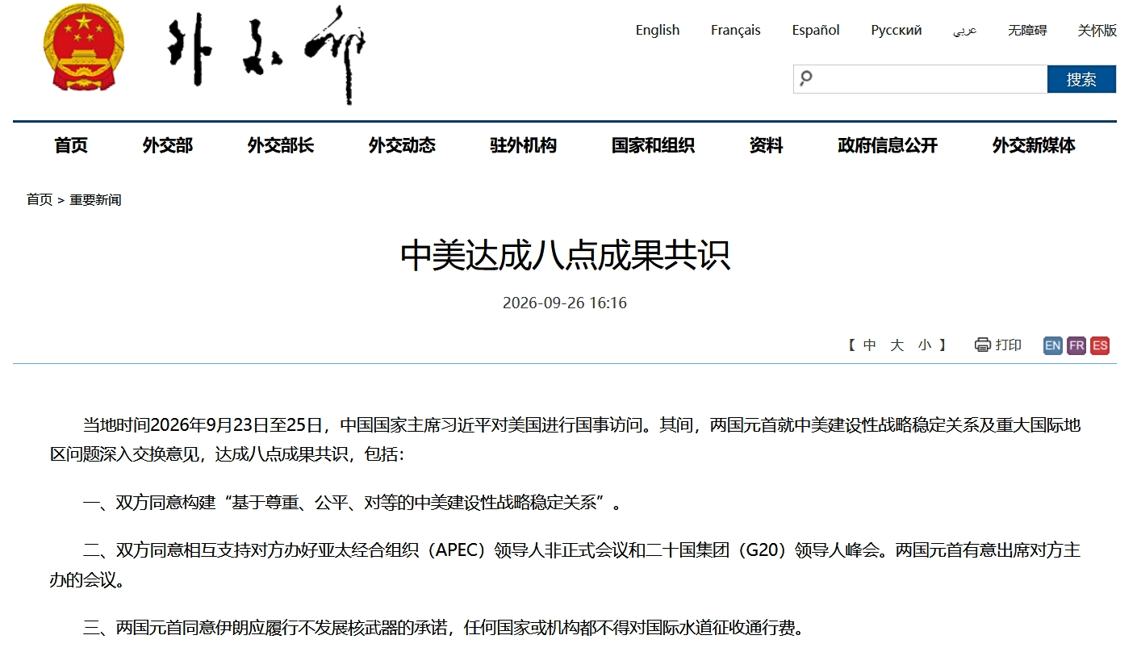Screen dimensions: 1137x652
Task: Open the EN language version badge
Action: [x=1052, y=345]
